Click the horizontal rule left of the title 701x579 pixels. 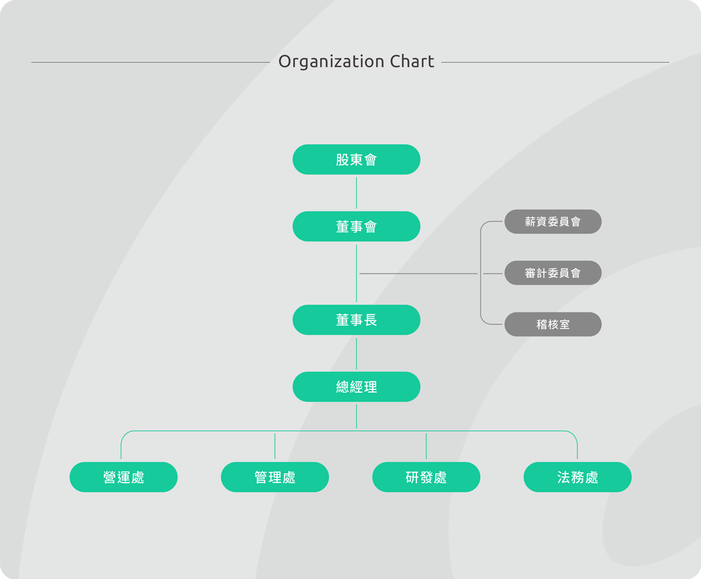click(x=150, y=62)
